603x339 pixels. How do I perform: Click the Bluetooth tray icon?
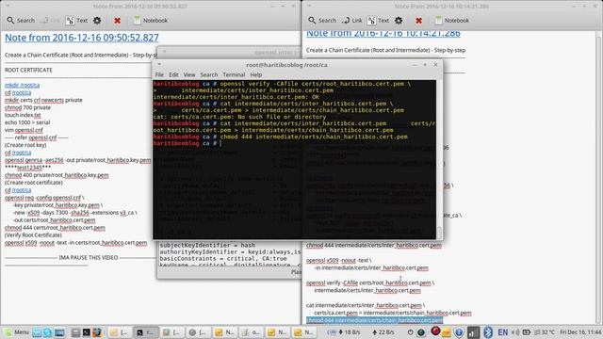pyautogui.click(x=488, y=332)
